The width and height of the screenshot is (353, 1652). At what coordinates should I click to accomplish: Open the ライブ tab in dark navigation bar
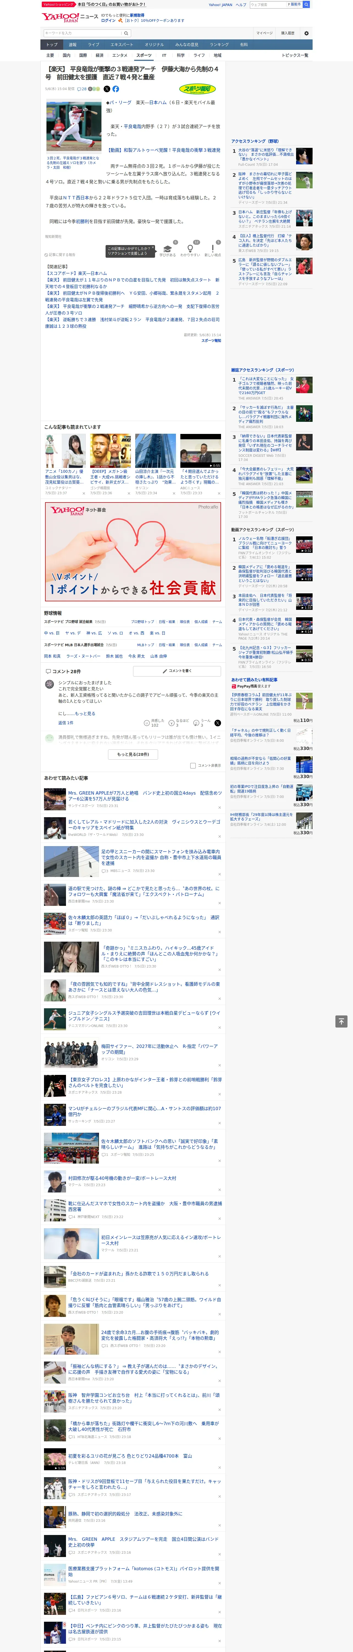pos(93,45)
